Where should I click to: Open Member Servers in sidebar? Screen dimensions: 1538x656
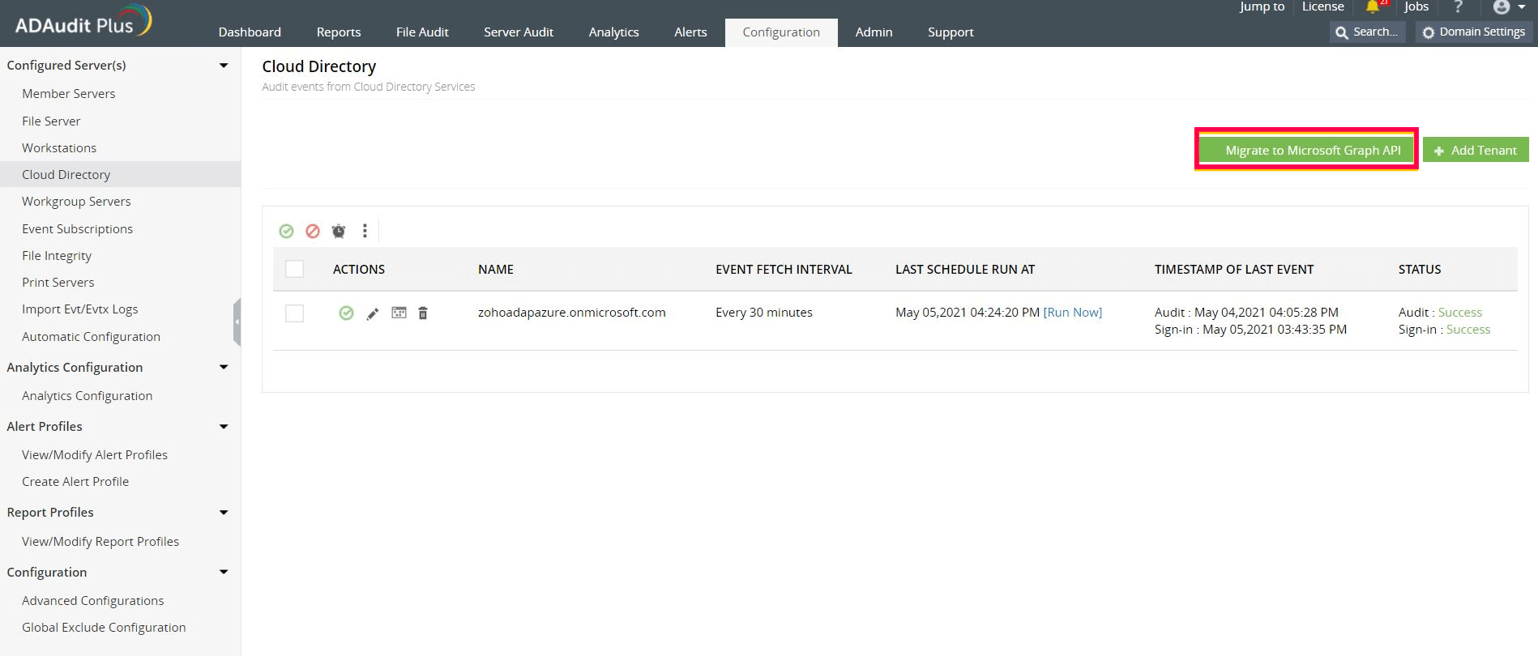(x=69, y=94)
